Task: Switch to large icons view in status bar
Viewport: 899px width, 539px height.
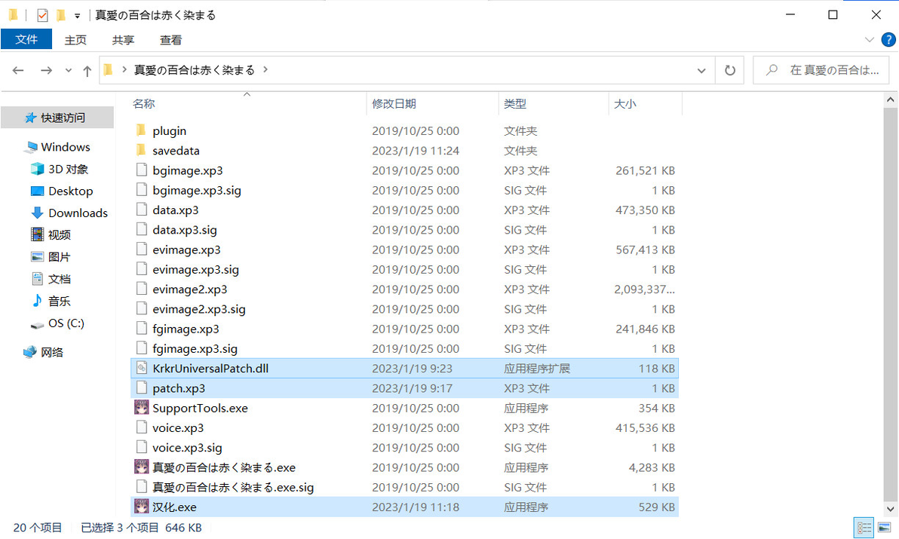Action: [x=885, y=528]
